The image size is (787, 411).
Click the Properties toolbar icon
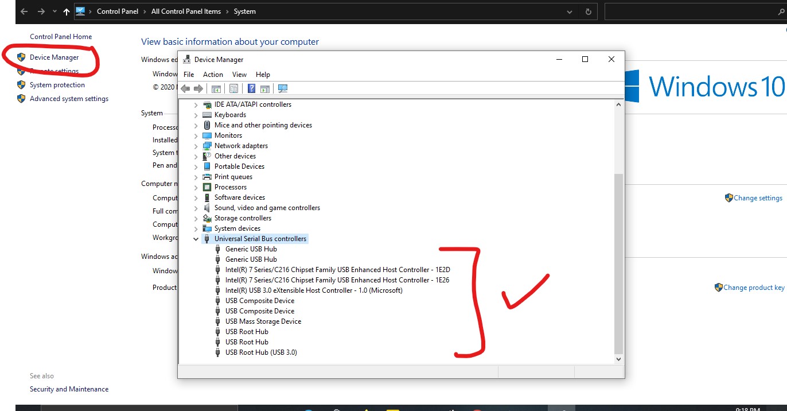[x=233, y=88]
